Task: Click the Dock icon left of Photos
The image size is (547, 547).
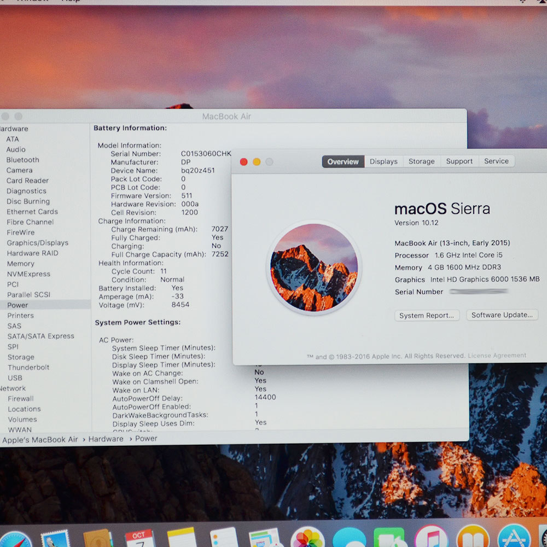Action: 265,538
